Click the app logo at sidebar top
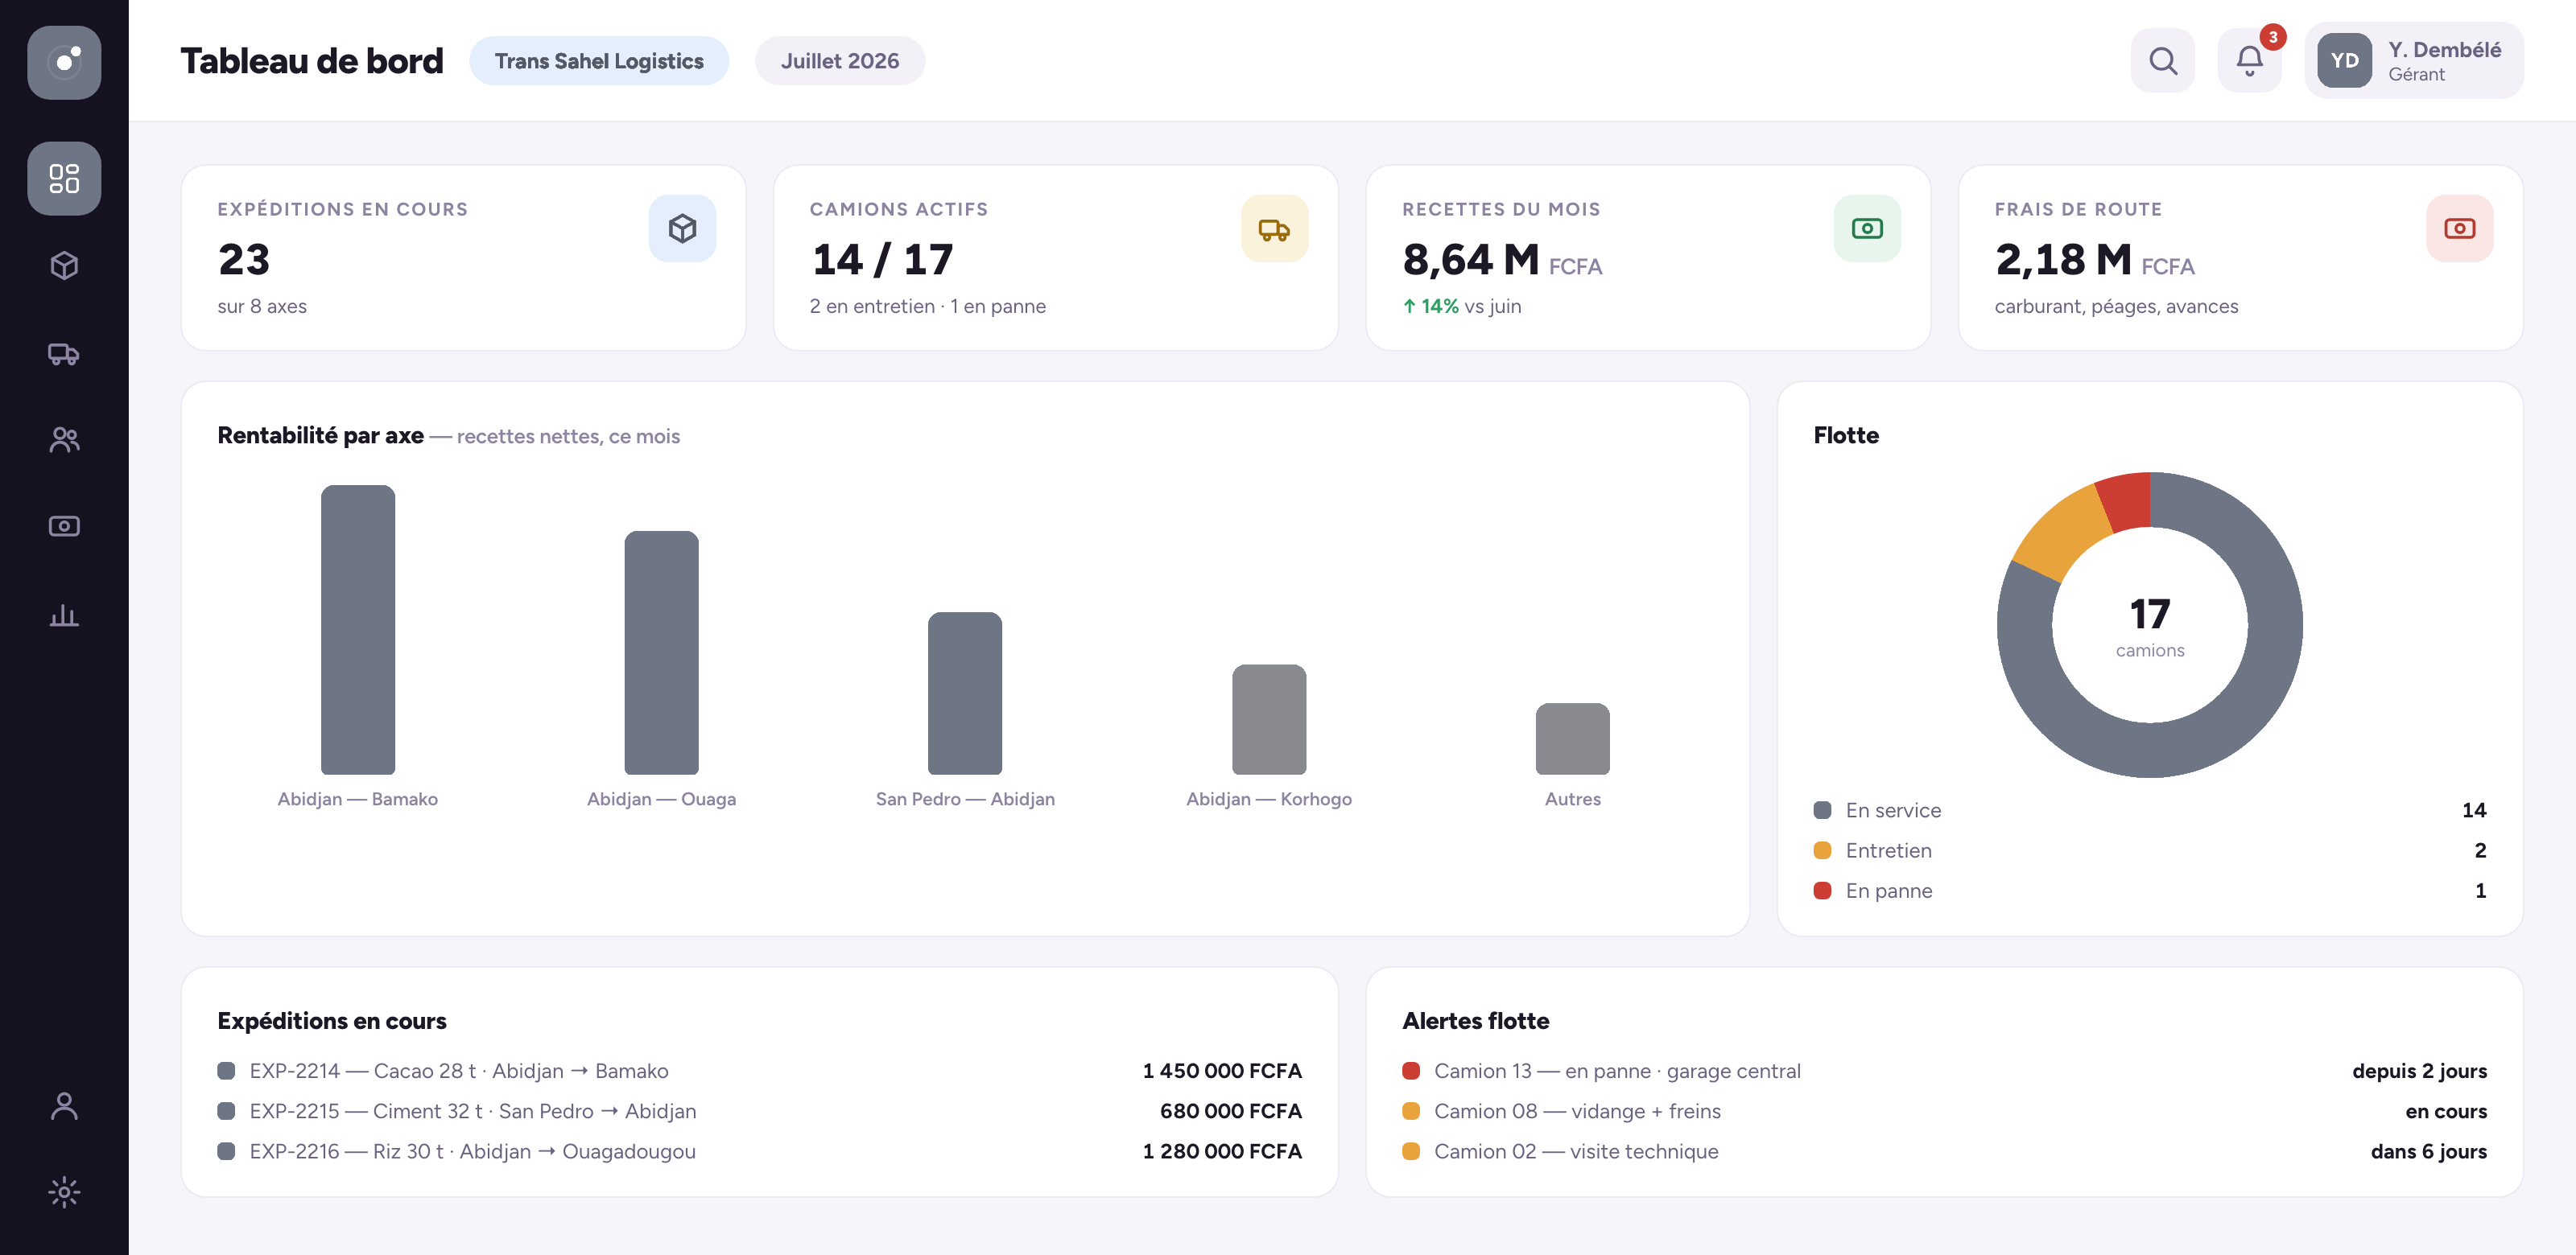Image resolution: width=2576 pixels, height=1255 pixels. pos(64,62)
